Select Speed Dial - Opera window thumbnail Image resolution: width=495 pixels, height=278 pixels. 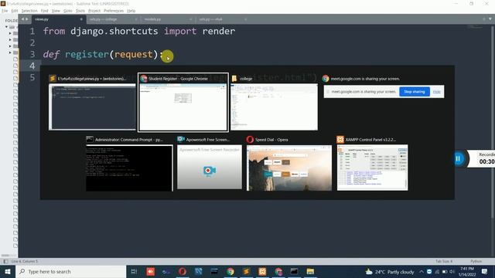point(289,168)
